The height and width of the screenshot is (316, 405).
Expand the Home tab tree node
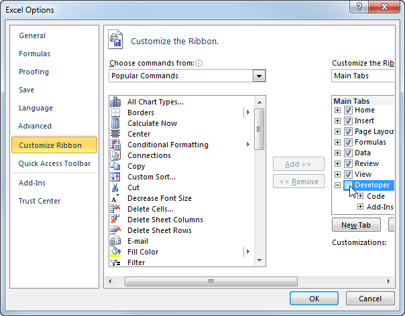337,110
